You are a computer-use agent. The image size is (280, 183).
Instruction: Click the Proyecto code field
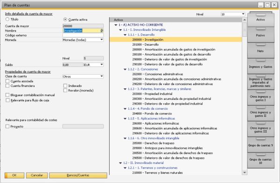(x=83, y=127)
